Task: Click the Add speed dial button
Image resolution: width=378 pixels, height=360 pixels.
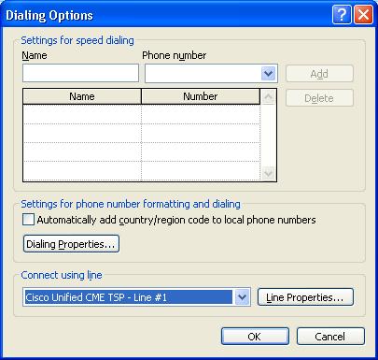Action: [319, 74]
